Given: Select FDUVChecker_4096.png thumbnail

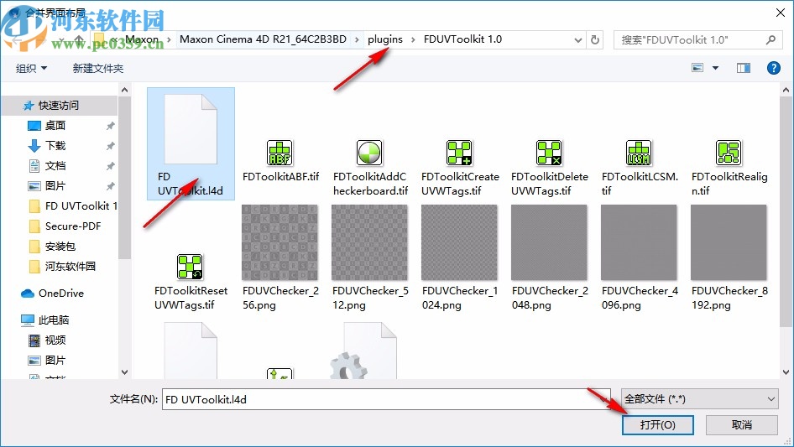Looking at the screenshot, I should 639,242.
